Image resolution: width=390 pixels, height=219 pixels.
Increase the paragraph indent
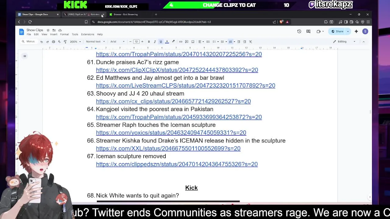pyautogui.click(x=244, y=42)
